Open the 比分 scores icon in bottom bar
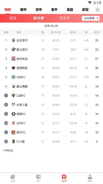This screenshot has width=103, height=184. click(39, 177)
